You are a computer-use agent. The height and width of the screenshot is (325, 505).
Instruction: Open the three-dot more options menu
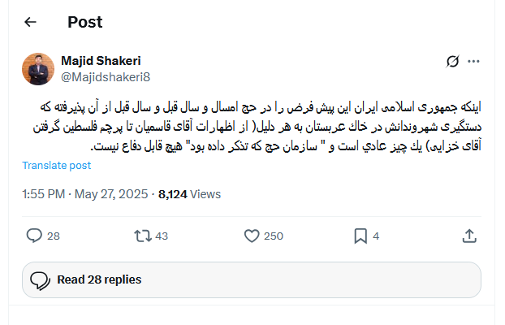pos(474,61)
